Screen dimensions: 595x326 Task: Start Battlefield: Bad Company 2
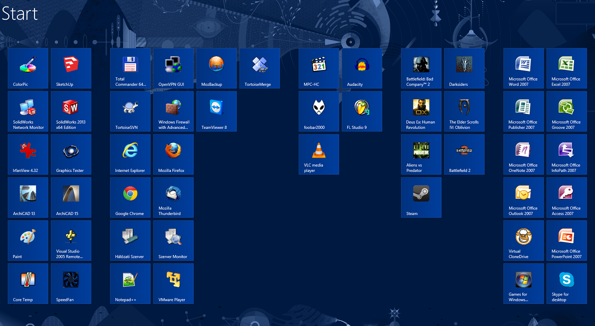point(421,68)
